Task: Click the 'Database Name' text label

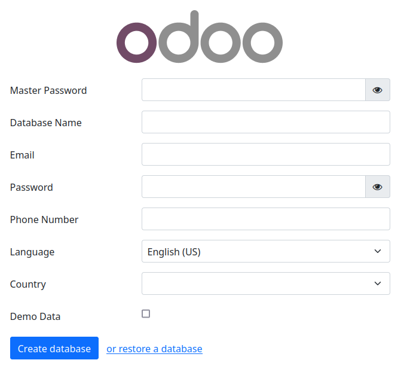Action: [x=46, y=123]
